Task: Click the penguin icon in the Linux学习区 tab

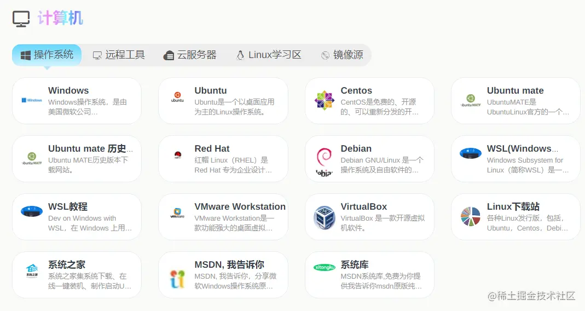Action: (x=240, y=55)
